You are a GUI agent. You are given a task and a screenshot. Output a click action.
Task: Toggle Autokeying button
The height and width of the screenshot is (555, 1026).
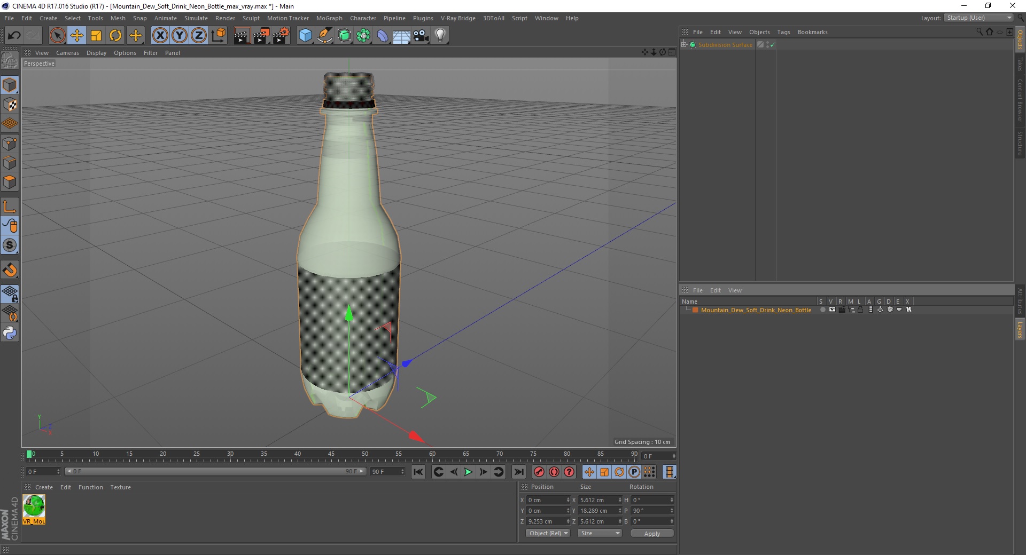554,472
